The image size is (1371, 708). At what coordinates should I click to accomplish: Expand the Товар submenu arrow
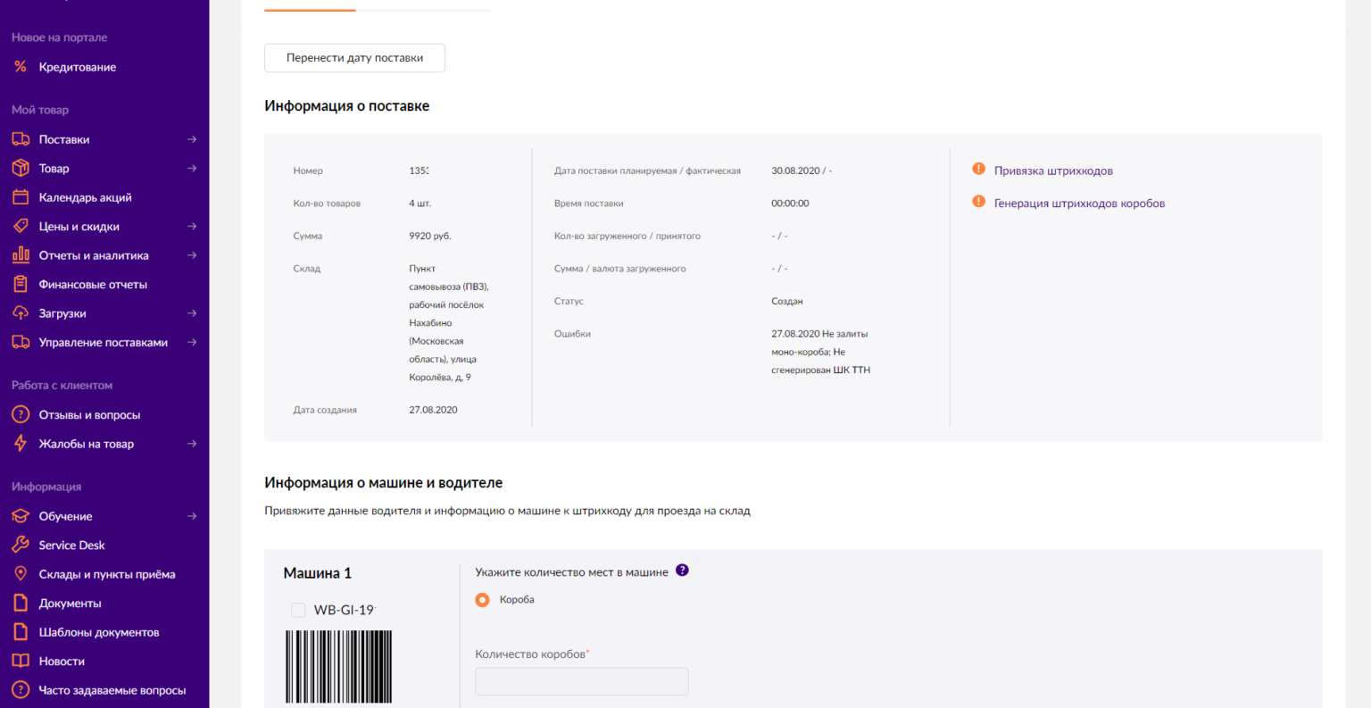coord(192,168)
